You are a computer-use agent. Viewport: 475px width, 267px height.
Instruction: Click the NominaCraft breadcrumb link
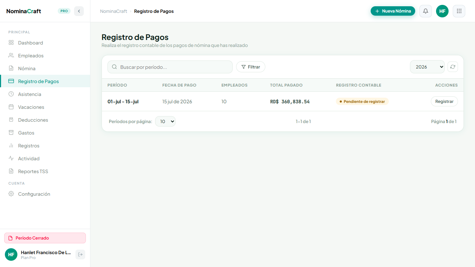click(x=114, y=11)
